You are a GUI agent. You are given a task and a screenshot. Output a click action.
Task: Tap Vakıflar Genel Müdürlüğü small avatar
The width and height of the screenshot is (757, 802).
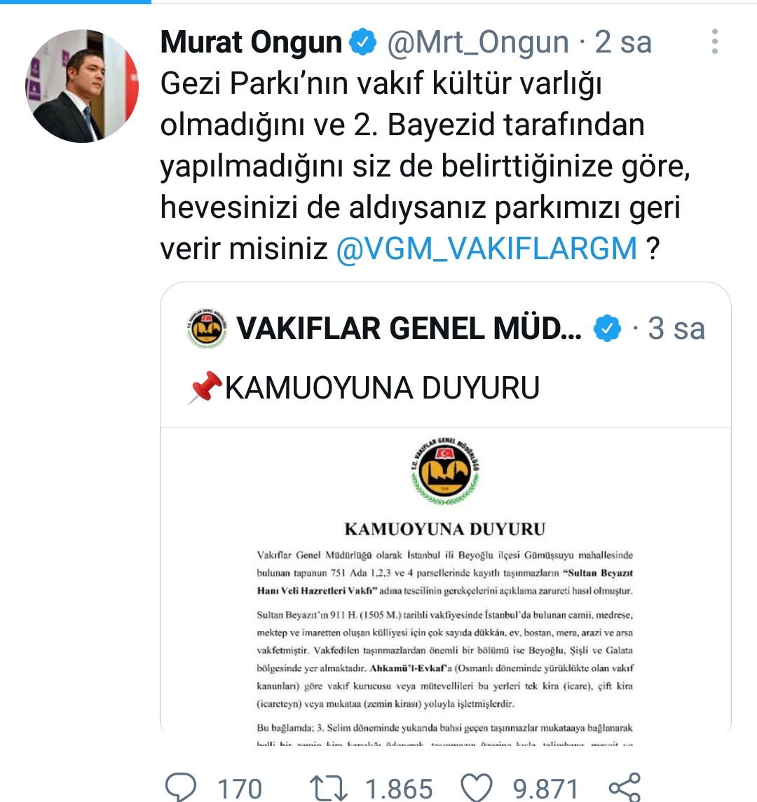(207, 329)
